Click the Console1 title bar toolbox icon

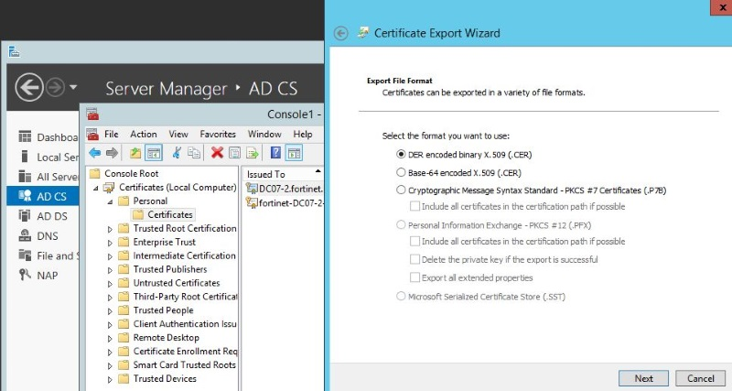(x=92, y=114)
